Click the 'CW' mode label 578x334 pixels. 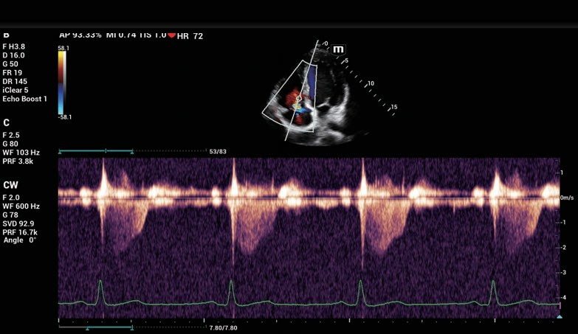[x=10, y=185]
